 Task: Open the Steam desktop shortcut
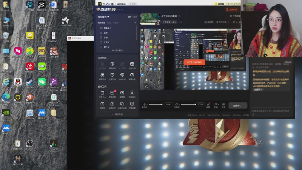[x=30, y=83]
